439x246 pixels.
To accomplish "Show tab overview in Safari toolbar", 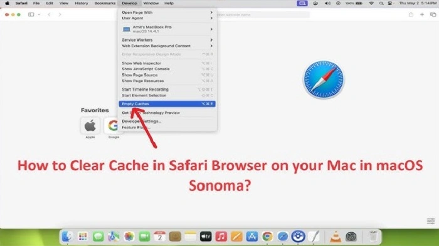I will (433, 14).
